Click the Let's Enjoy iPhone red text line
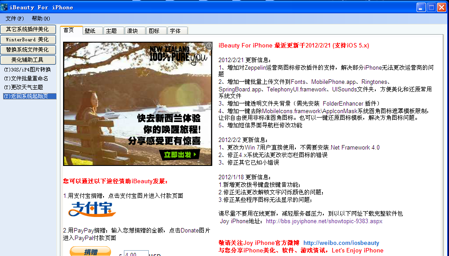Image resolution: width=449 pixels, height=256 pixels. [301, 251]
